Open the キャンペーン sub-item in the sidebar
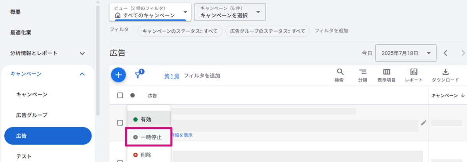The height and width of the screenshot is (162, 467). (x=32, y=94)
